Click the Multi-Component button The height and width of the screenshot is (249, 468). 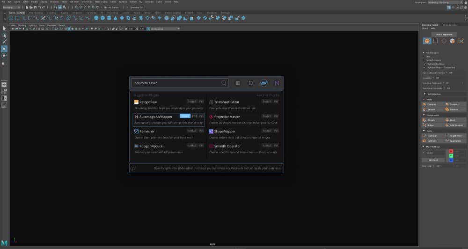444,35
